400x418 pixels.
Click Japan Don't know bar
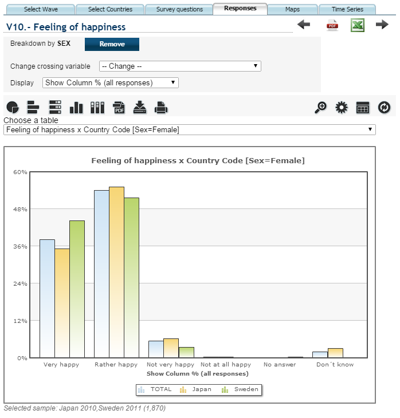point(335,353)
